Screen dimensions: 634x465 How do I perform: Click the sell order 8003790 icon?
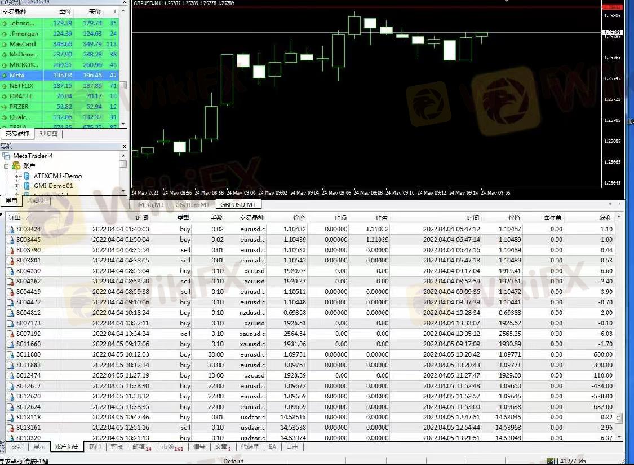(11, 250)
